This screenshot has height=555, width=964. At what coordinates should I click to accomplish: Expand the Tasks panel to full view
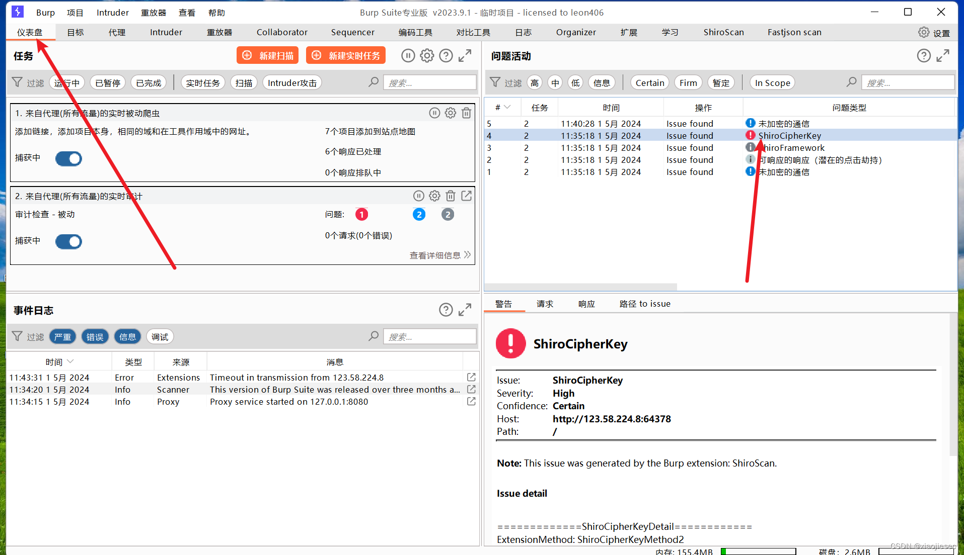[465, 56]
